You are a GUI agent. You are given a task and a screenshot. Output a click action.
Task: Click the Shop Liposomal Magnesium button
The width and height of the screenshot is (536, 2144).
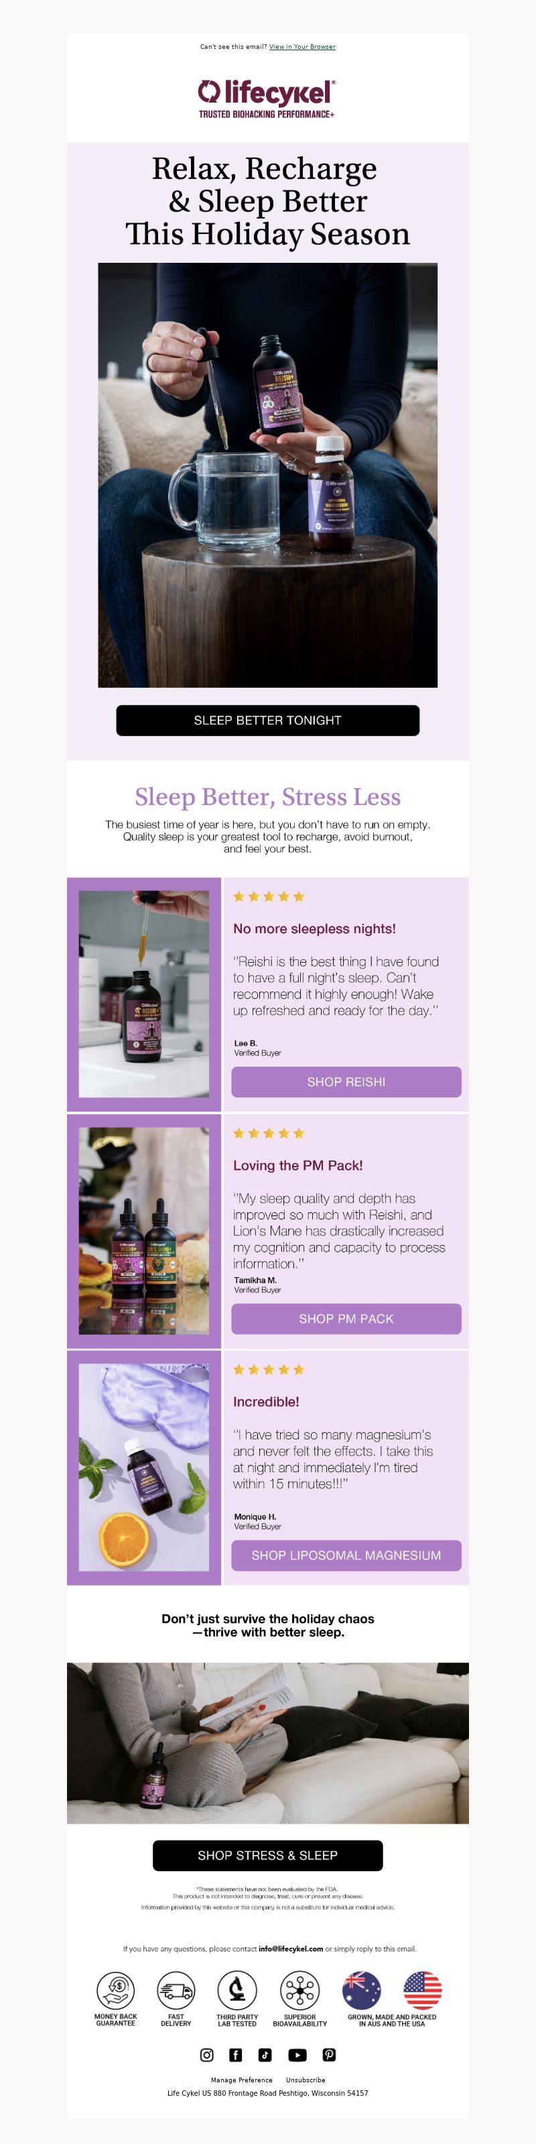point(346,1555)
